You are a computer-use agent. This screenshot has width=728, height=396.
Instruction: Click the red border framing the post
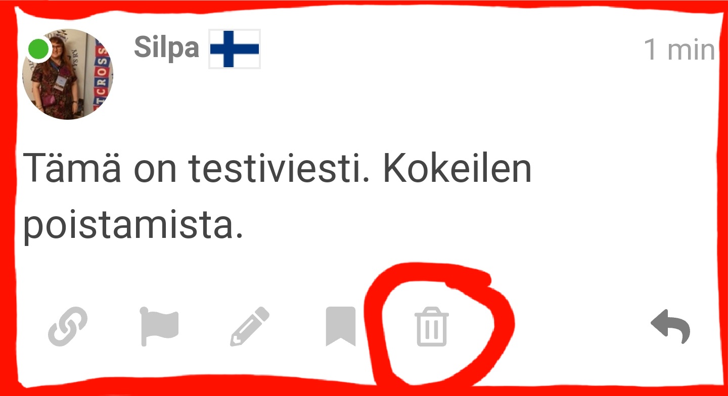(364, 7)
